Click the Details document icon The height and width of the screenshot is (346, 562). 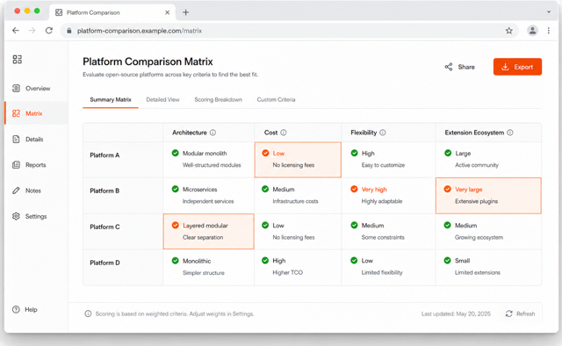(x=16, y=139)
